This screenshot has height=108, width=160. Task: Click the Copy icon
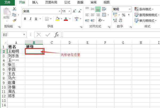pos(14,15)
